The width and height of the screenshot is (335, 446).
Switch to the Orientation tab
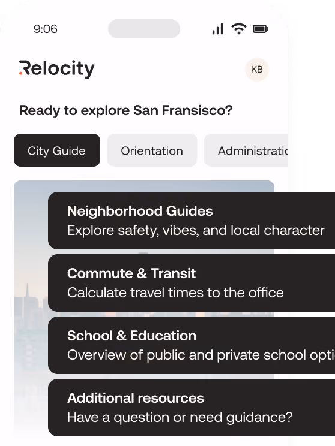(x=152, y=150)
